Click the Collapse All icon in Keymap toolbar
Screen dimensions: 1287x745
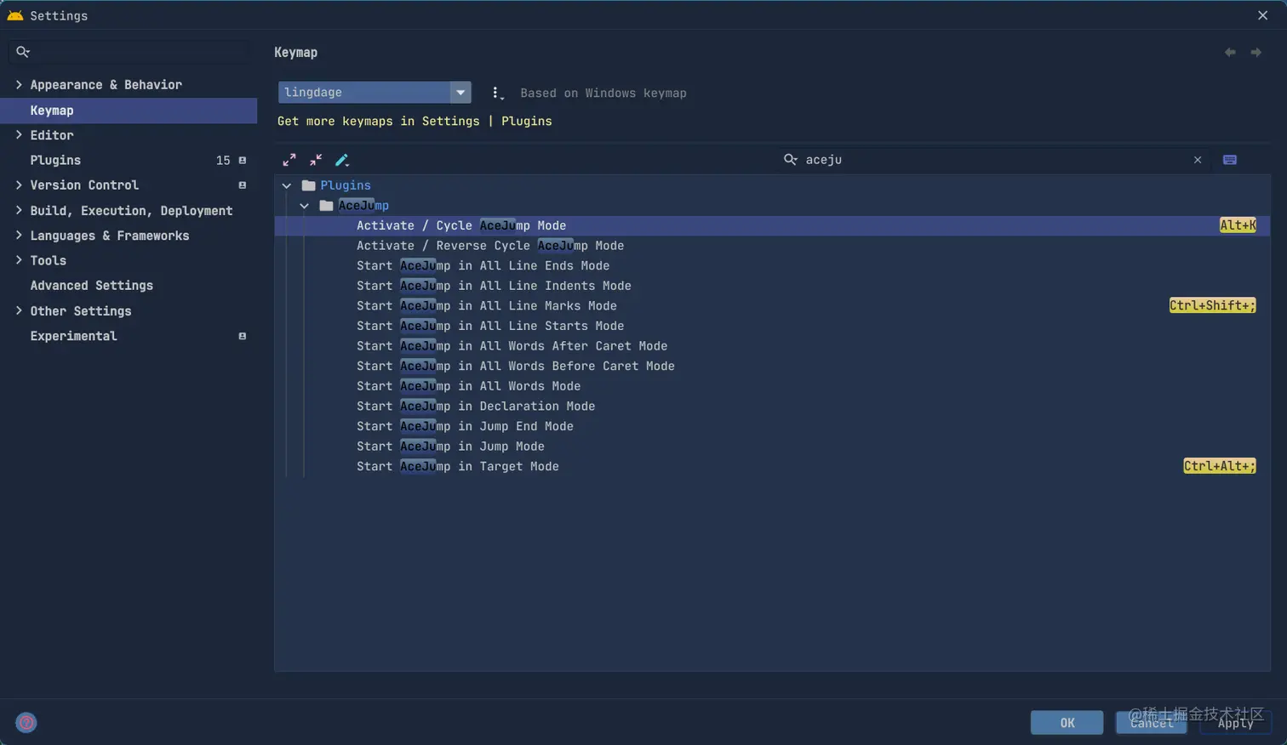point(316,160)
